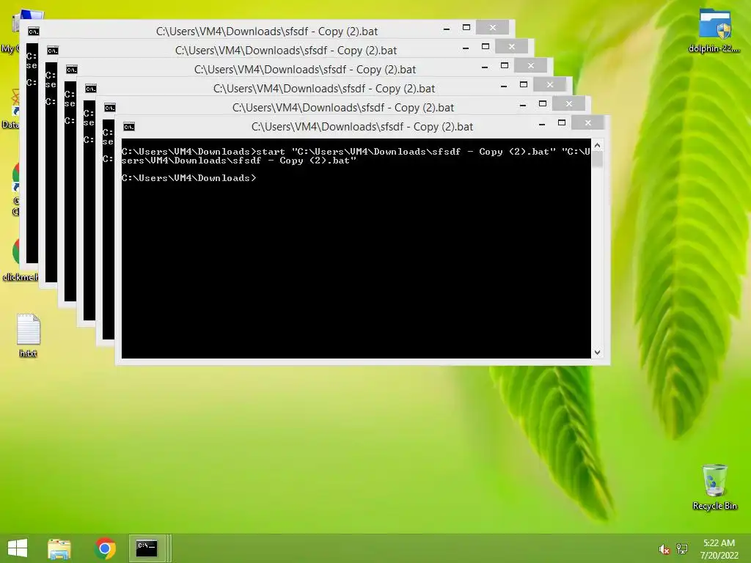
Task: Click title bar of window directly behind front
Action: pos(343,108)
